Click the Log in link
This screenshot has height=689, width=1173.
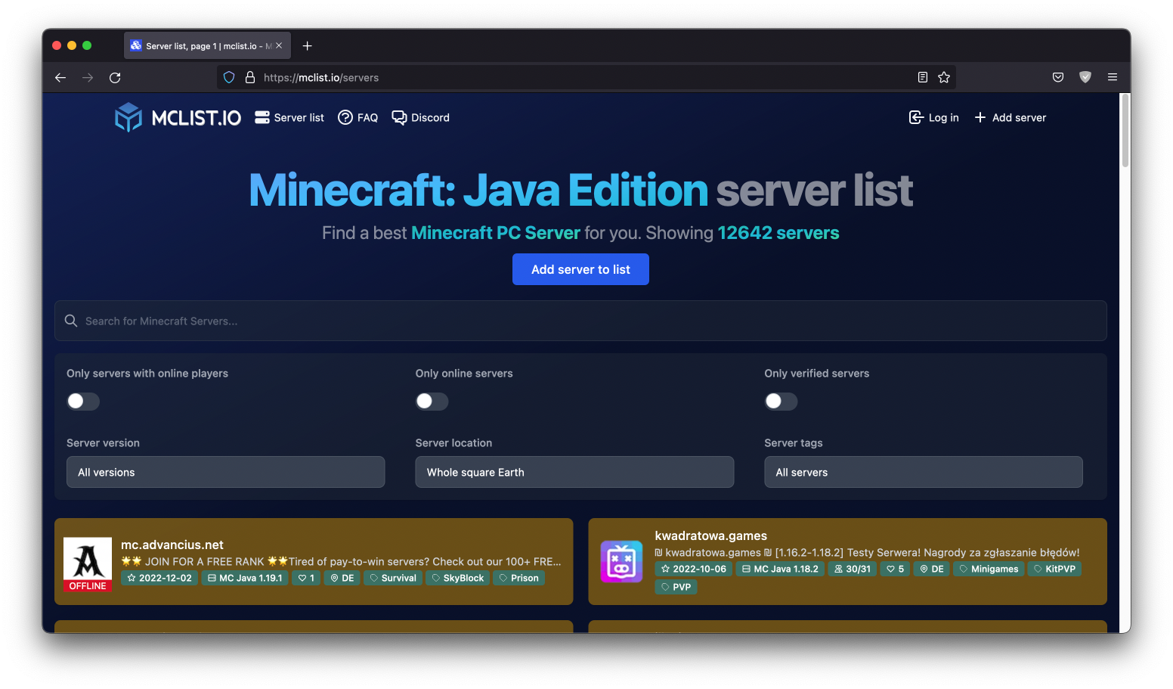click(933, 118)
